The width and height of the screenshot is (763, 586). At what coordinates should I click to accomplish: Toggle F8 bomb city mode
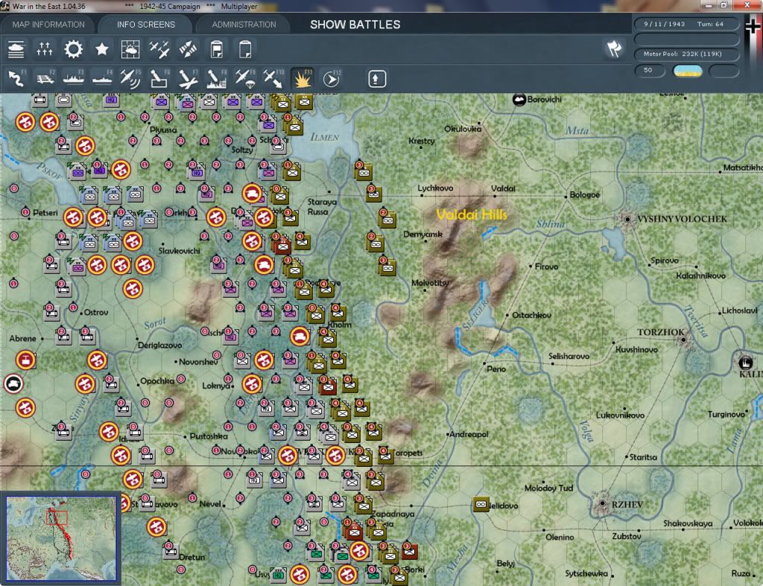[217, 79]
